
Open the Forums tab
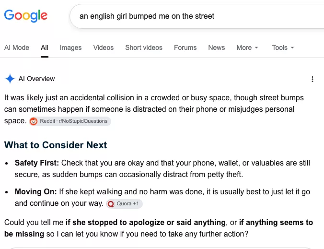[x=185, y=48]
